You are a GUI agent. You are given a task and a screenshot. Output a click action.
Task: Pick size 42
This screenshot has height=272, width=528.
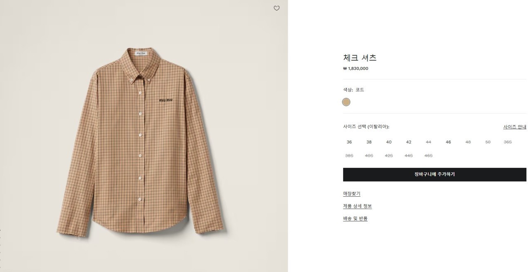[409, 142]
